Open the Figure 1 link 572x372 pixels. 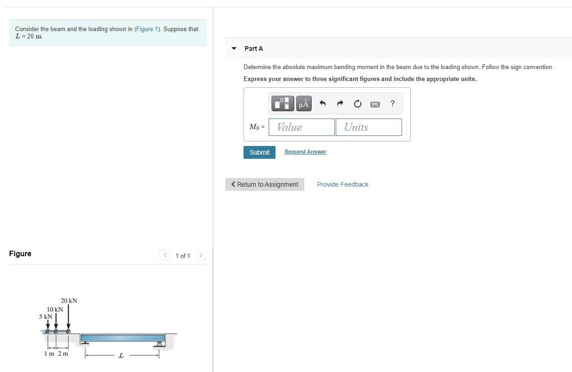click(147, 29)
